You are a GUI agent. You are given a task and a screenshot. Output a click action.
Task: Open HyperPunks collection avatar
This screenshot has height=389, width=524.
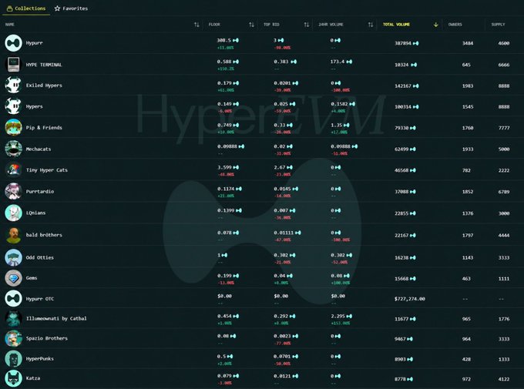pyautogui.click(x=13, y=359)
